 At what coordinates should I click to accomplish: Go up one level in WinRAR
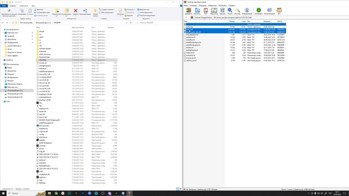186,17
